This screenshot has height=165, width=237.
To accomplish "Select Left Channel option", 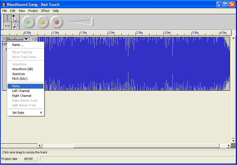I will (26, 91).
